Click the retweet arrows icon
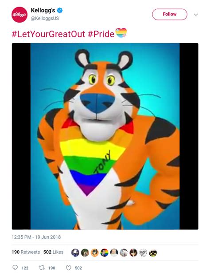Image resolution: width=210 pixels, height=280 pixels. coord(42,268)
